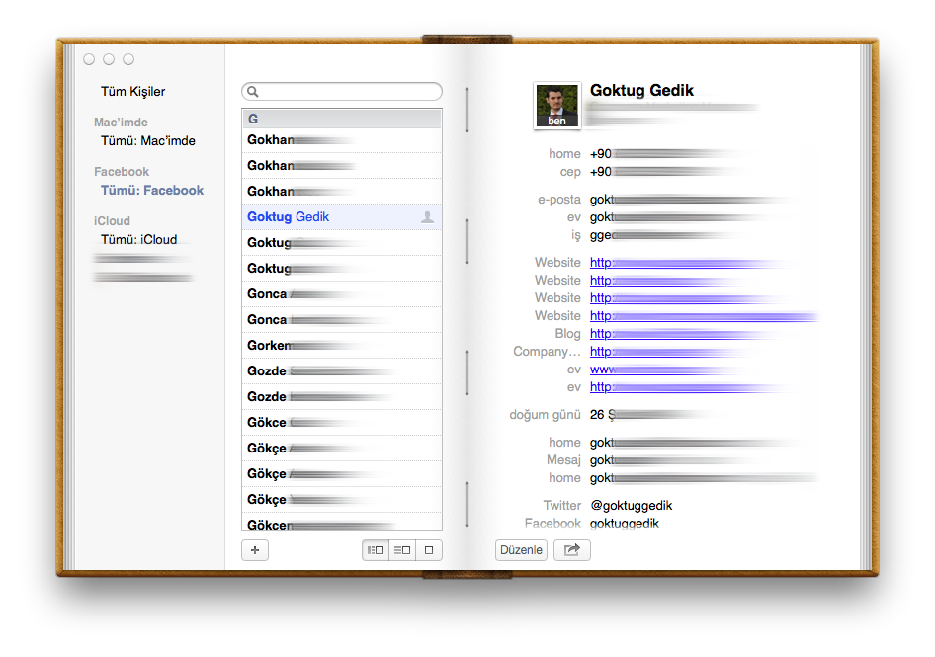Select Tüm Kişiler in the sidebar
This screenshot has width=935, height=657.
[x=132, y=92]
